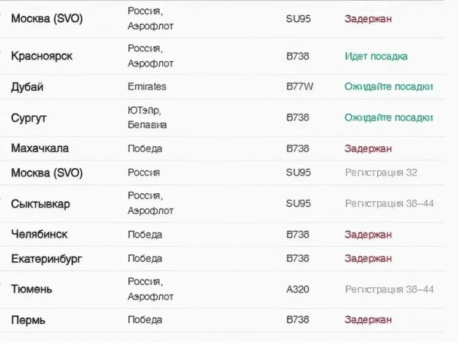Click the Emirates airline name

point(147,87)
